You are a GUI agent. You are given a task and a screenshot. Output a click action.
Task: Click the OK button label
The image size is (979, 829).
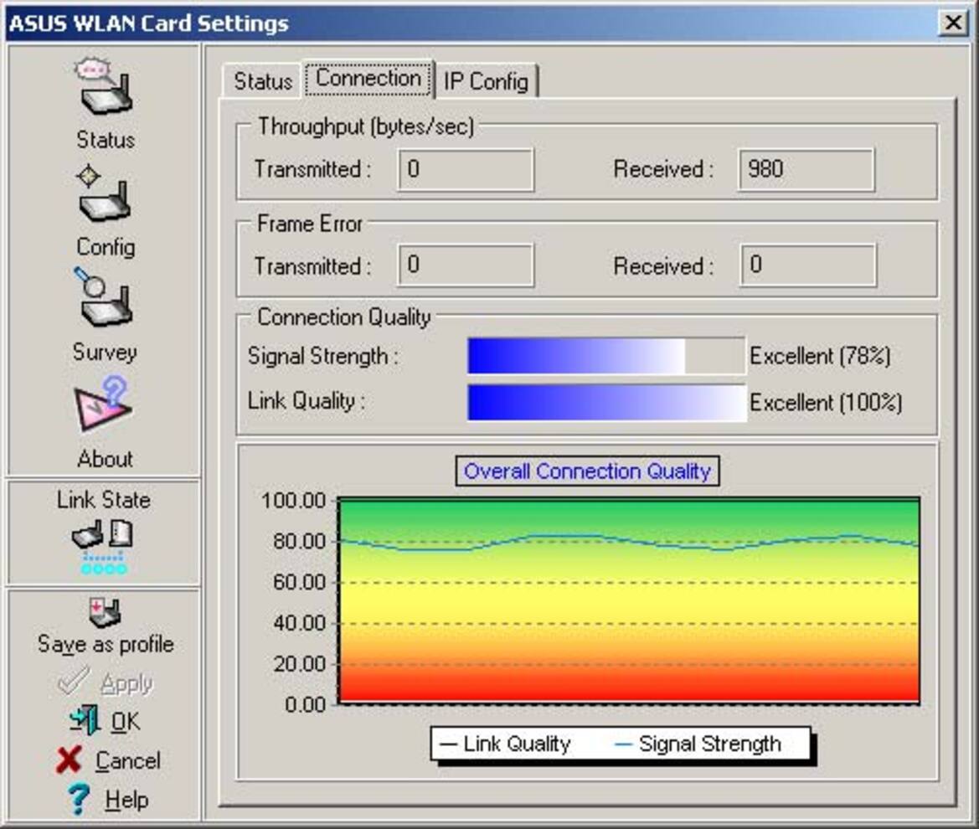click(126, 722)
